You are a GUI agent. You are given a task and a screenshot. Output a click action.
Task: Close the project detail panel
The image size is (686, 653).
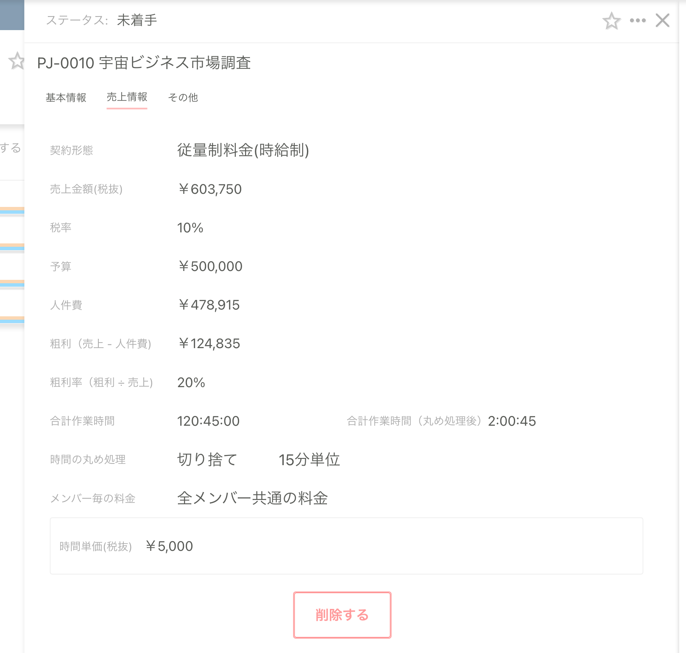663,20
